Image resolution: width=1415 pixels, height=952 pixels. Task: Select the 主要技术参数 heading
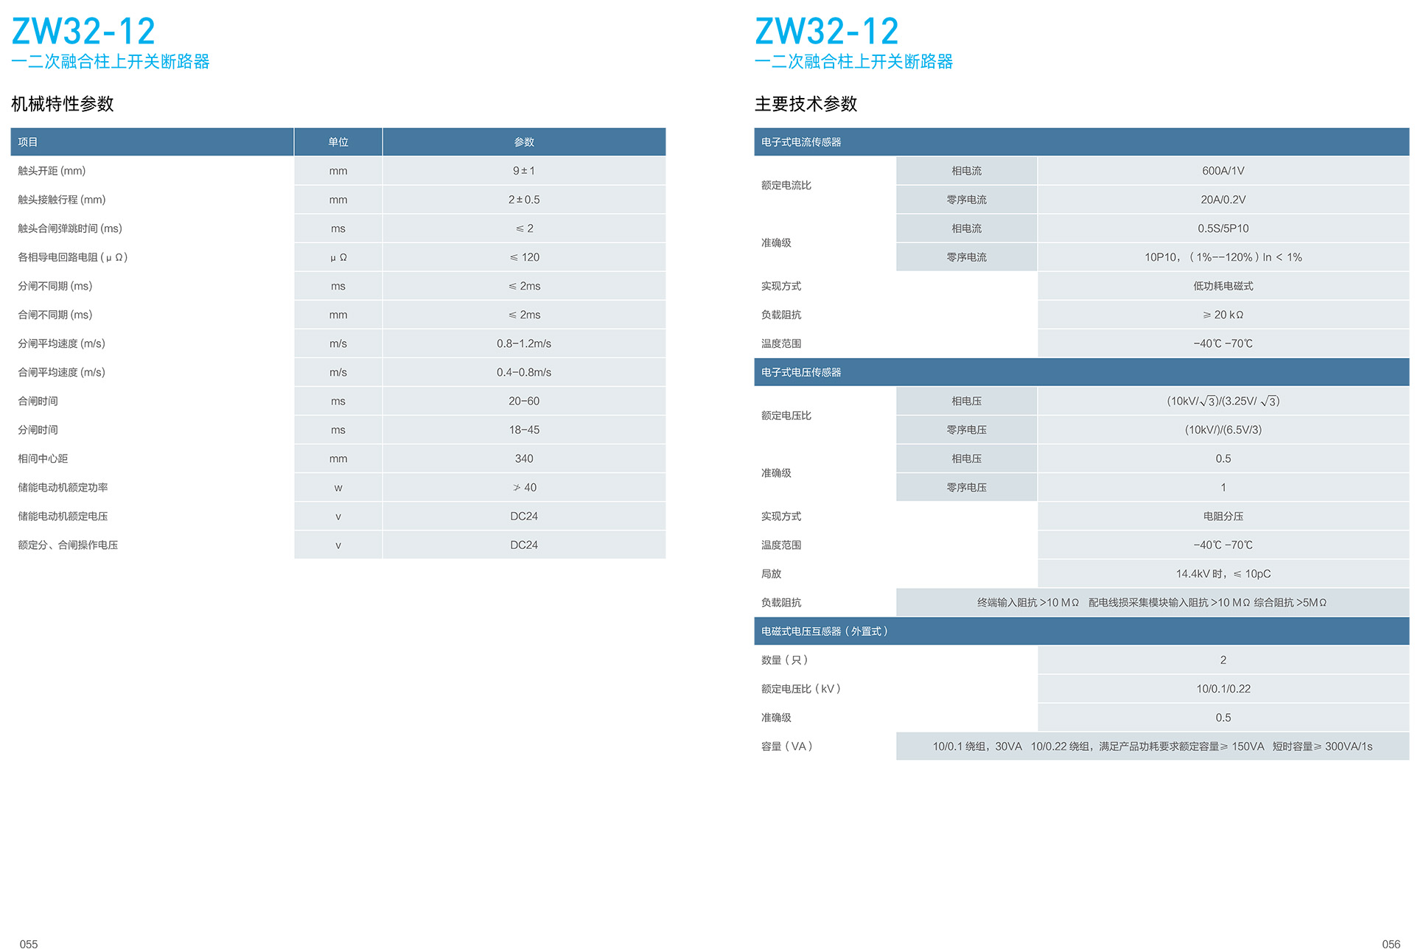coord(806,104)
